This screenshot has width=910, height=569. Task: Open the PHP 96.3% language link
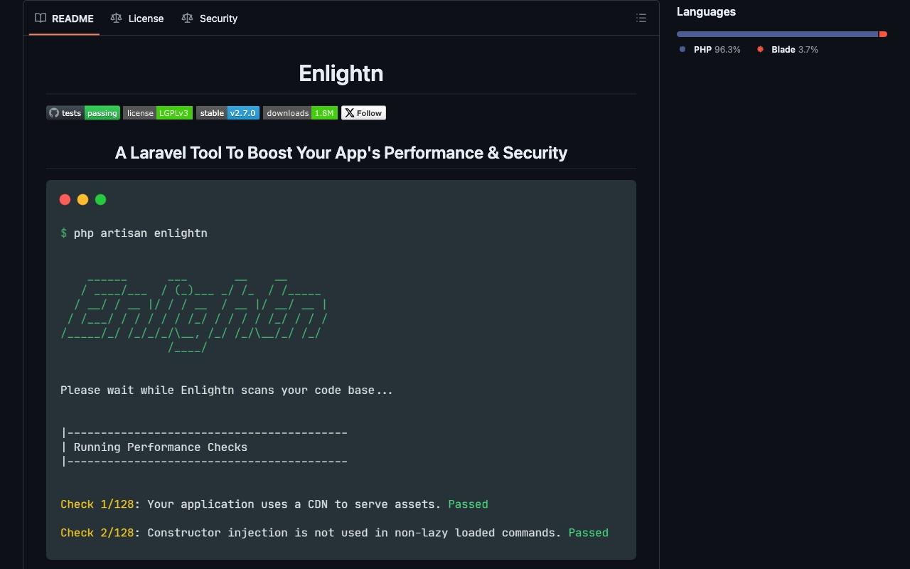[x=710, y=50]
